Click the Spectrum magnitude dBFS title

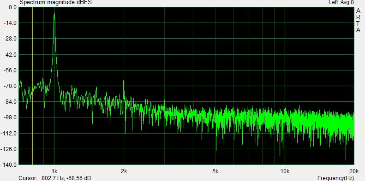(x=55, y=3)
